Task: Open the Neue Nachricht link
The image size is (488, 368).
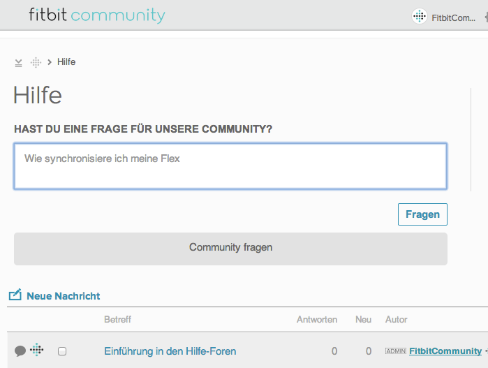Action: coord(63,296)
